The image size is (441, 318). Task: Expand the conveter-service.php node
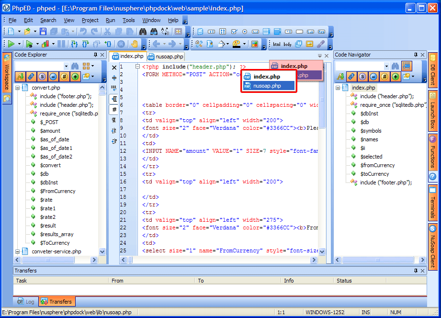[17, 251]
